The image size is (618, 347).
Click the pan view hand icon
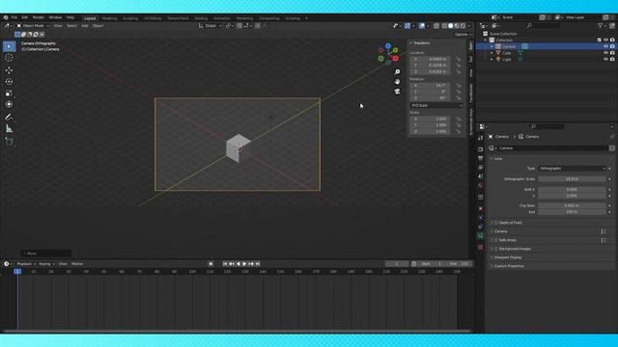397,81
